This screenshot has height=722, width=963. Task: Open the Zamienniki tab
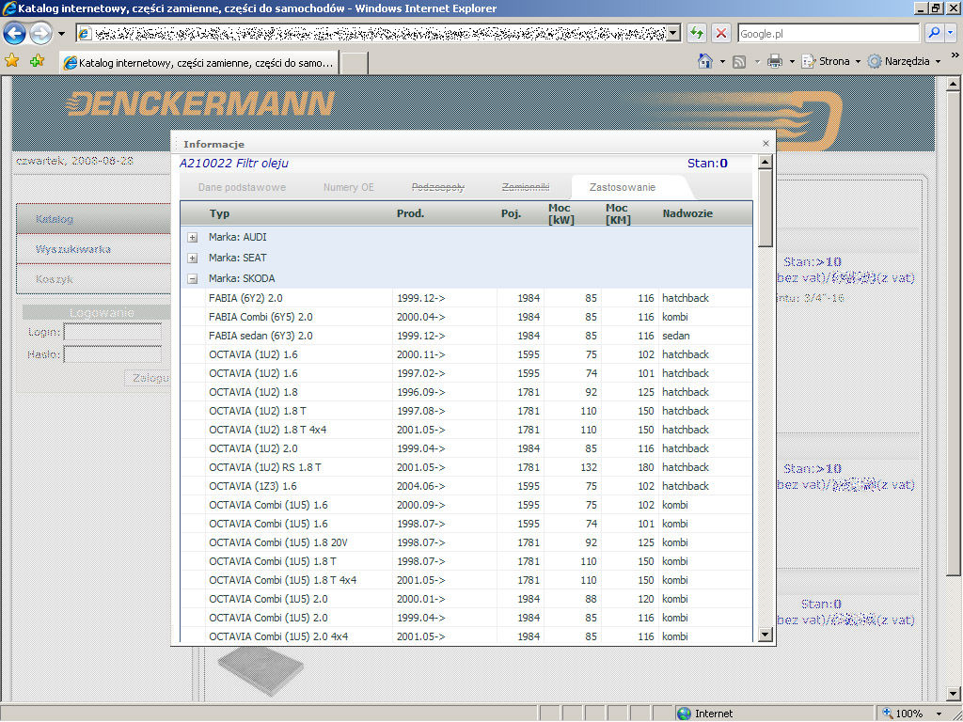526,187
